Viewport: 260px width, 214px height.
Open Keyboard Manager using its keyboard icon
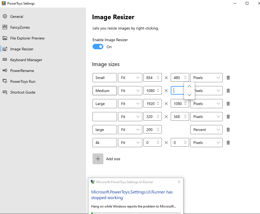pyautogui.click(x=5, y=60)
